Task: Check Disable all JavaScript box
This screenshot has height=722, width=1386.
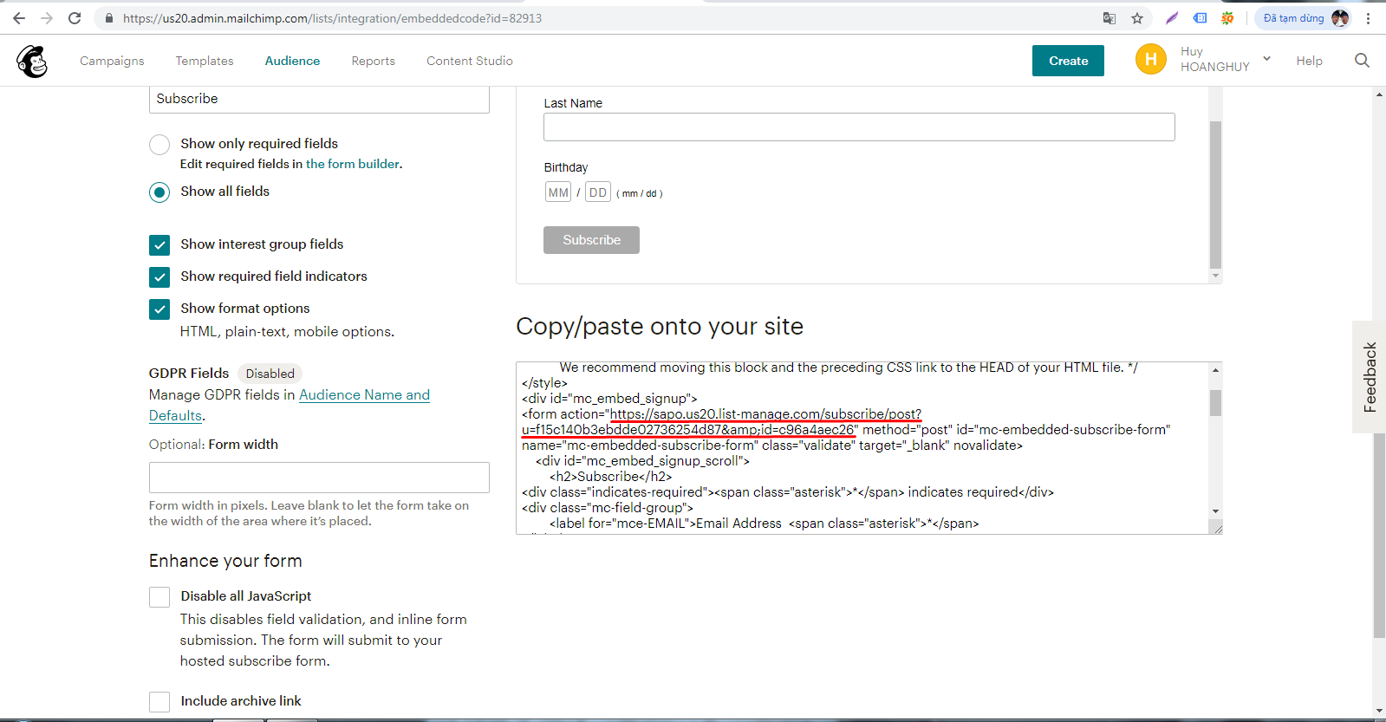Action: (159, 597)
